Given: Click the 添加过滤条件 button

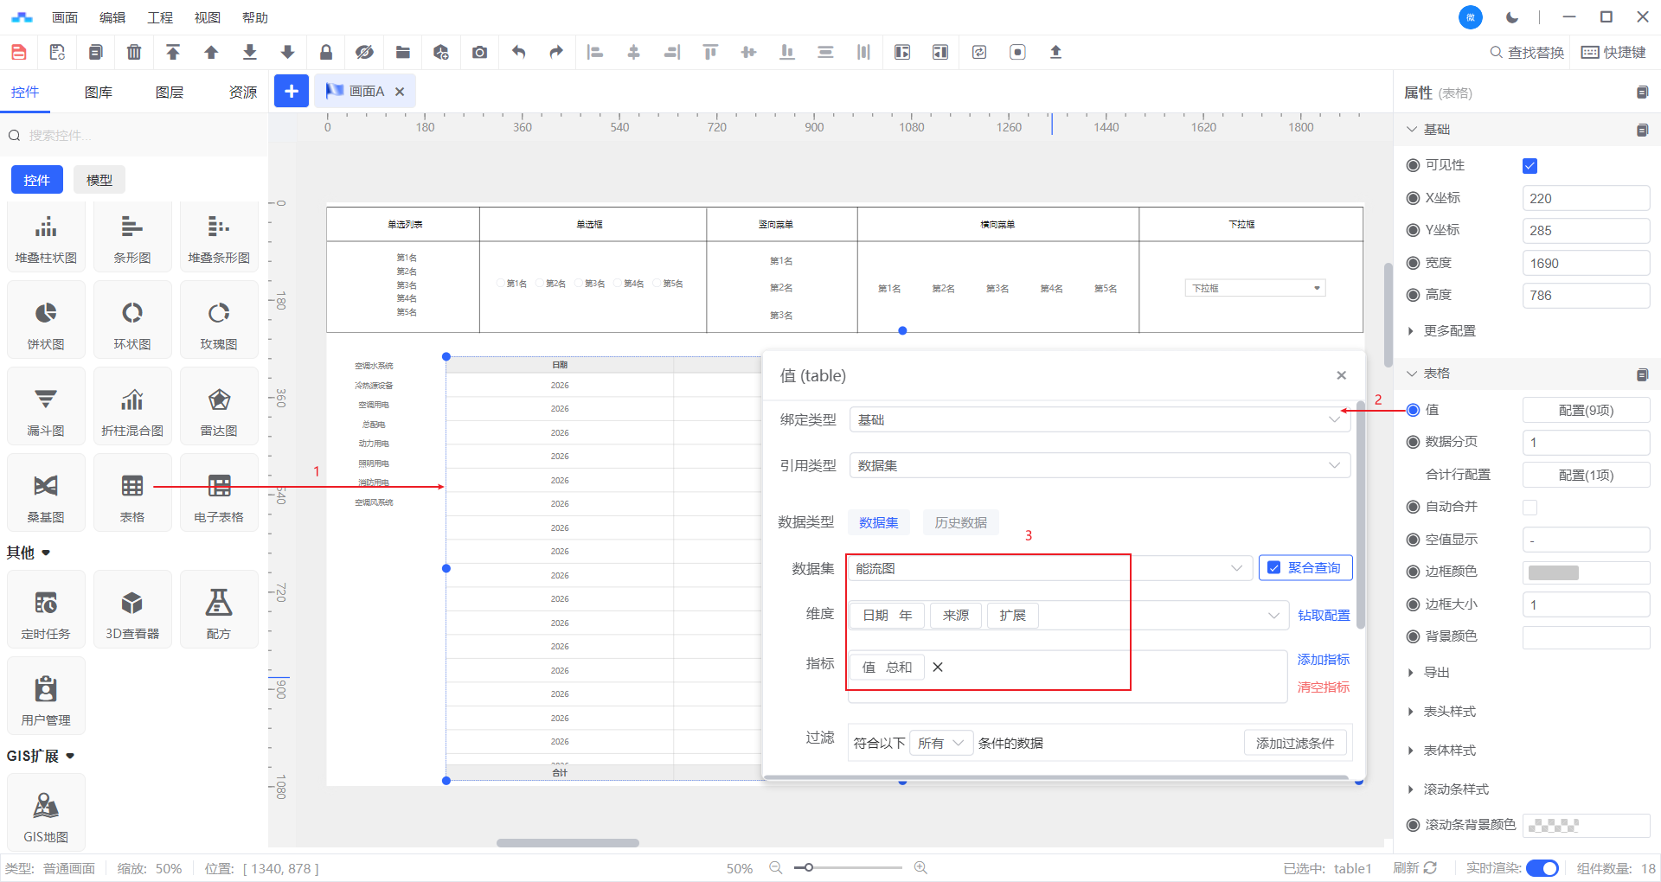Looking at the screenshot, I should pyautogui.click(x=1294, y=743).
